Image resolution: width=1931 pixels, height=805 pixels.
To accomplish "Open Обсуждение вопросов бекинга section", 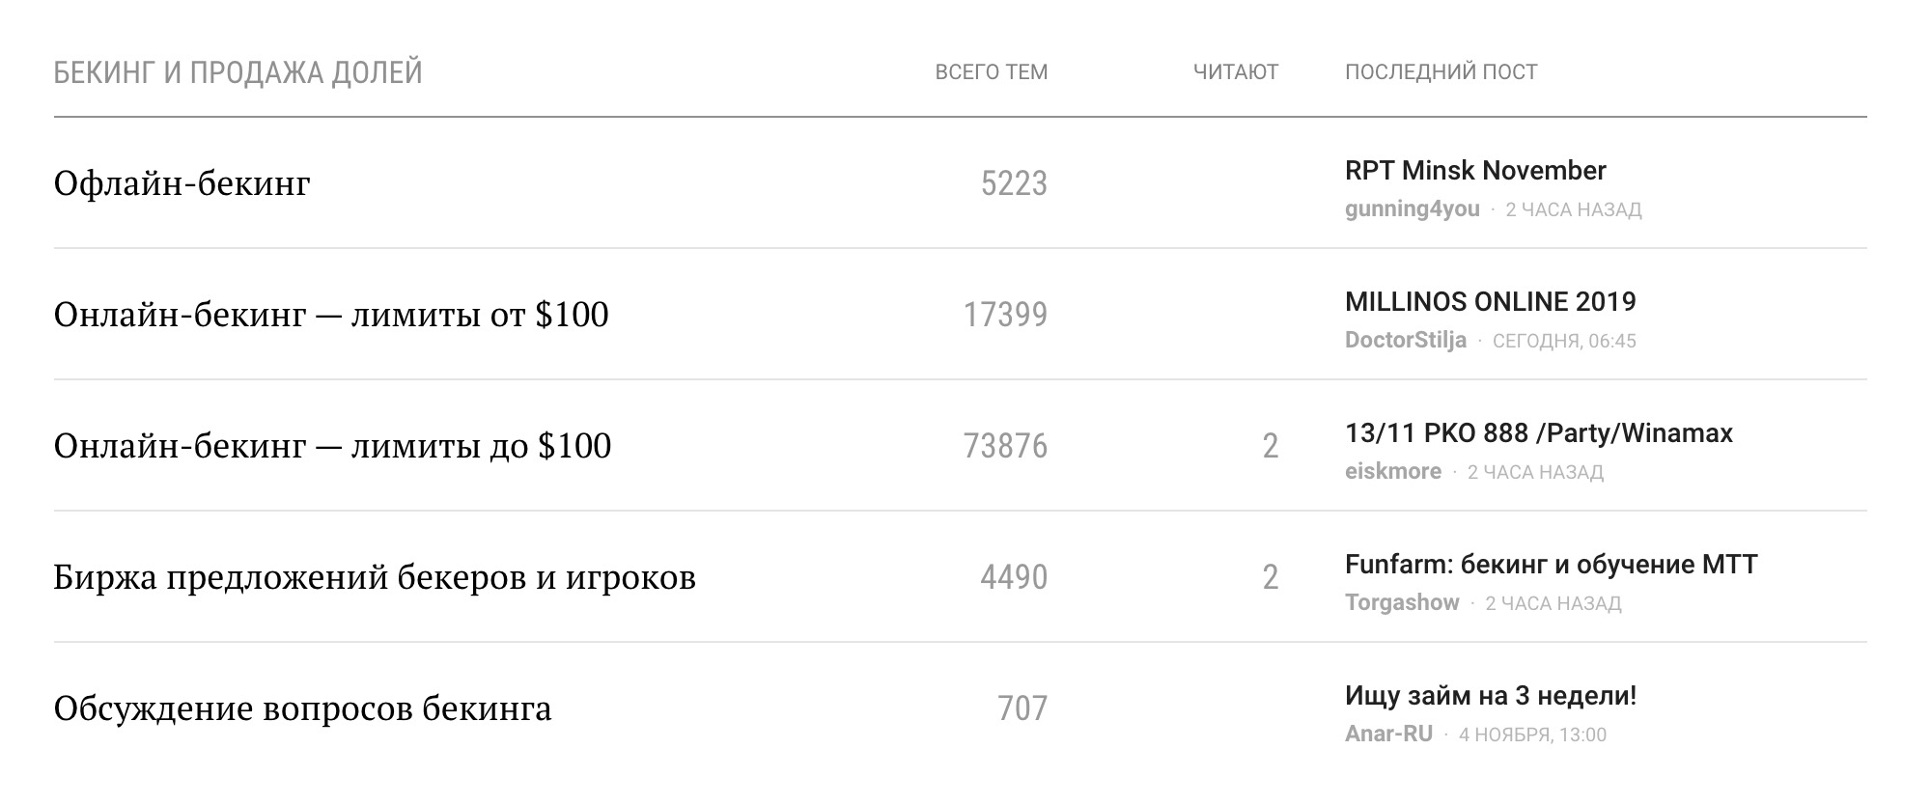I will pos(302,708).
